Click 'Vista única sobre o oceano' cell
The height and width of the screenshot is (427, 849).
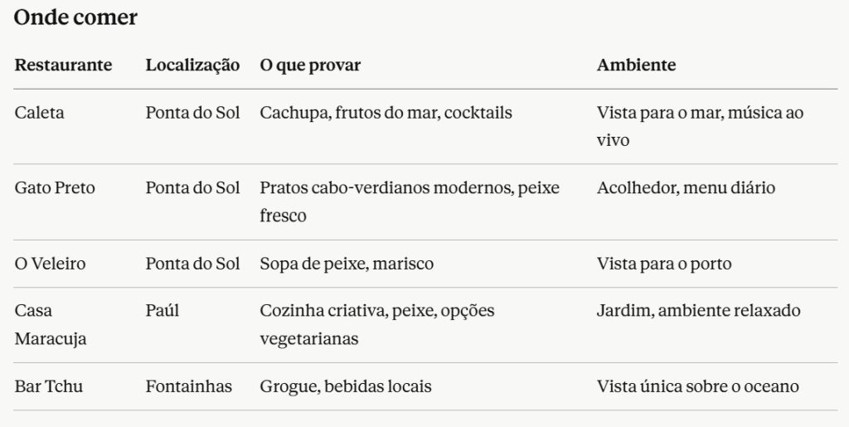click(697, 386)
